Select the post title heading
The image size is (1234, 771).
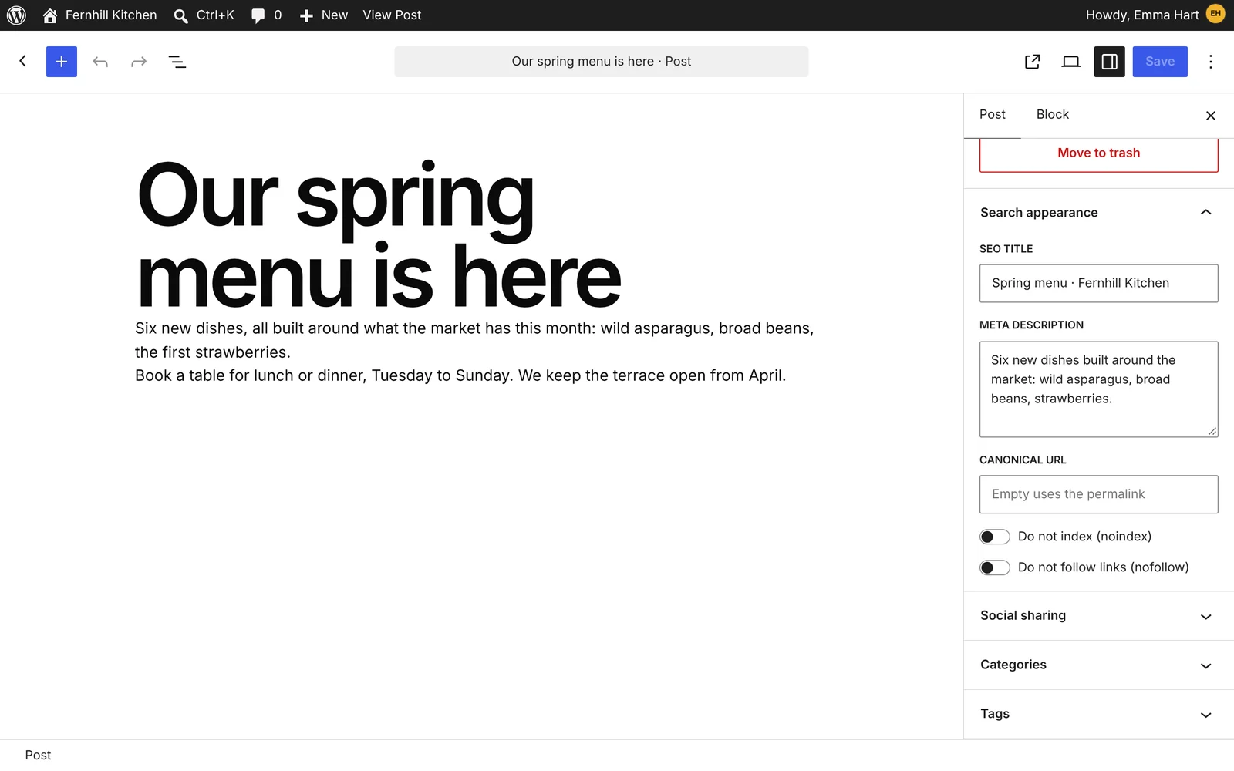pyautogui.click(x=379, y=234)
